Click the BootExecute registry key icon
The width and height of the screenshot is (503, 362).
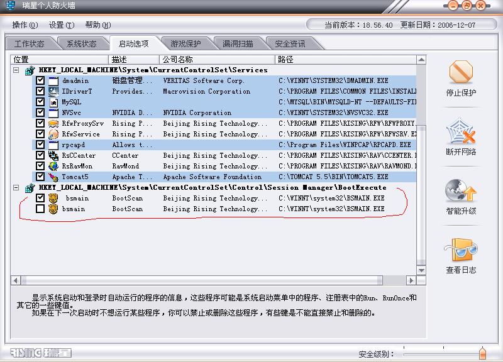pos(30,187)
